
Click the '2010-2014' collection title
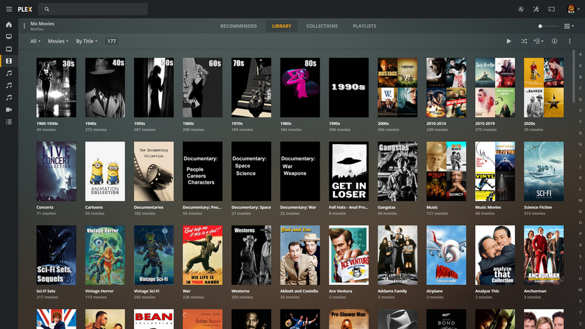pyautogui.click(x=436, y=124)
